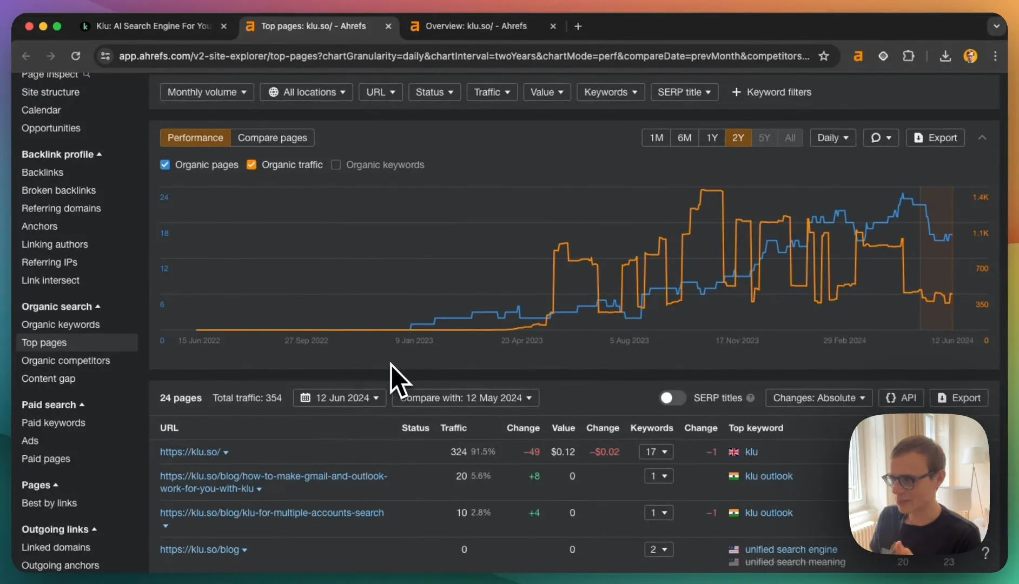Click the API button

click(901, 398)
